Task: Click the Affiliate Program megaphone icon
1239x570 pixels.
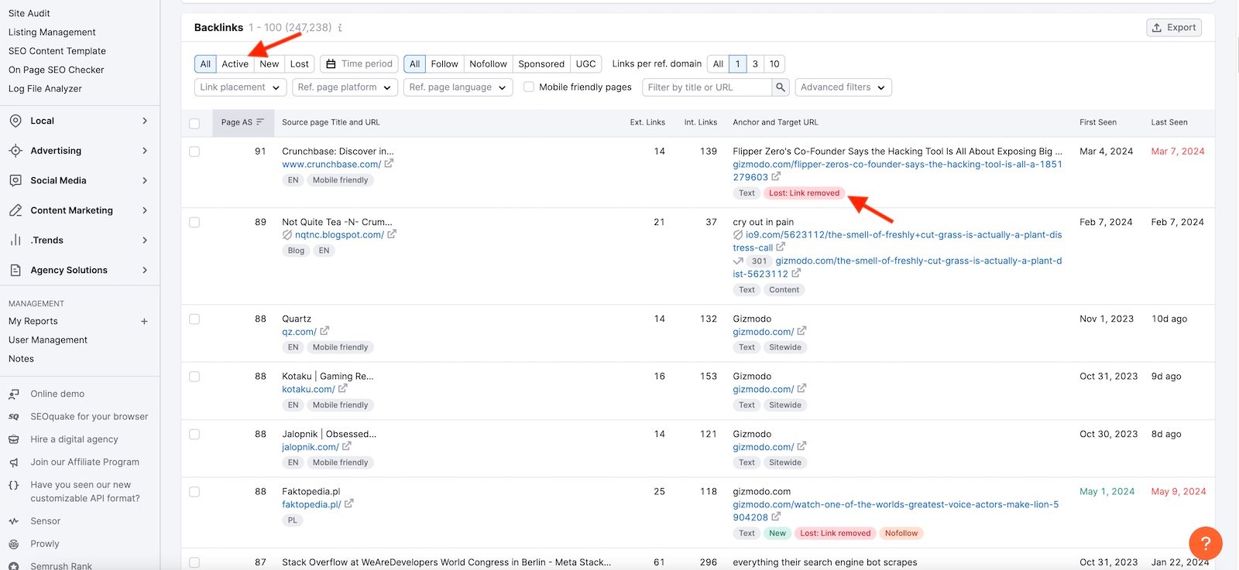Action: tap(13, 462)
